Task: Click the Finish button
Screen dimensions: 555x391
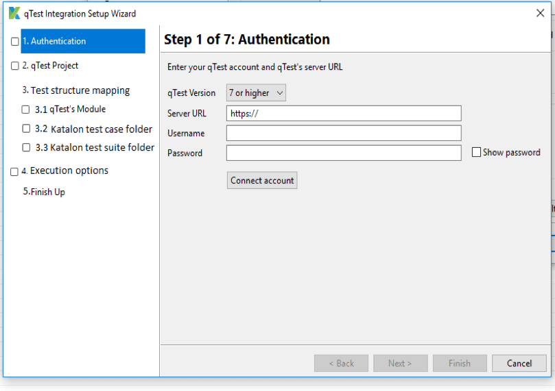Action: pos(460,363)
